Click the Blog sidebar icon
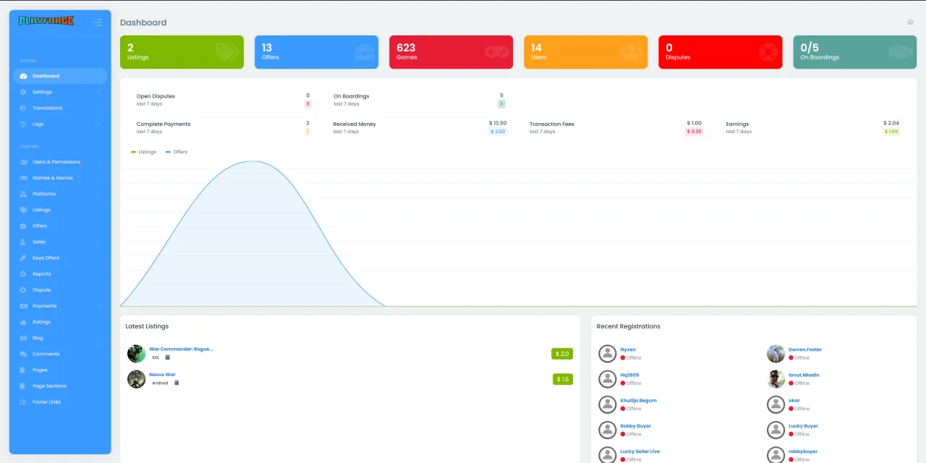The image size is (926, 463). tap(23, 338)
